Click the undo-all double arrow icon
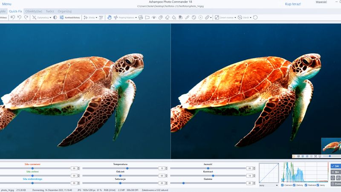 [x=13, y=17]
